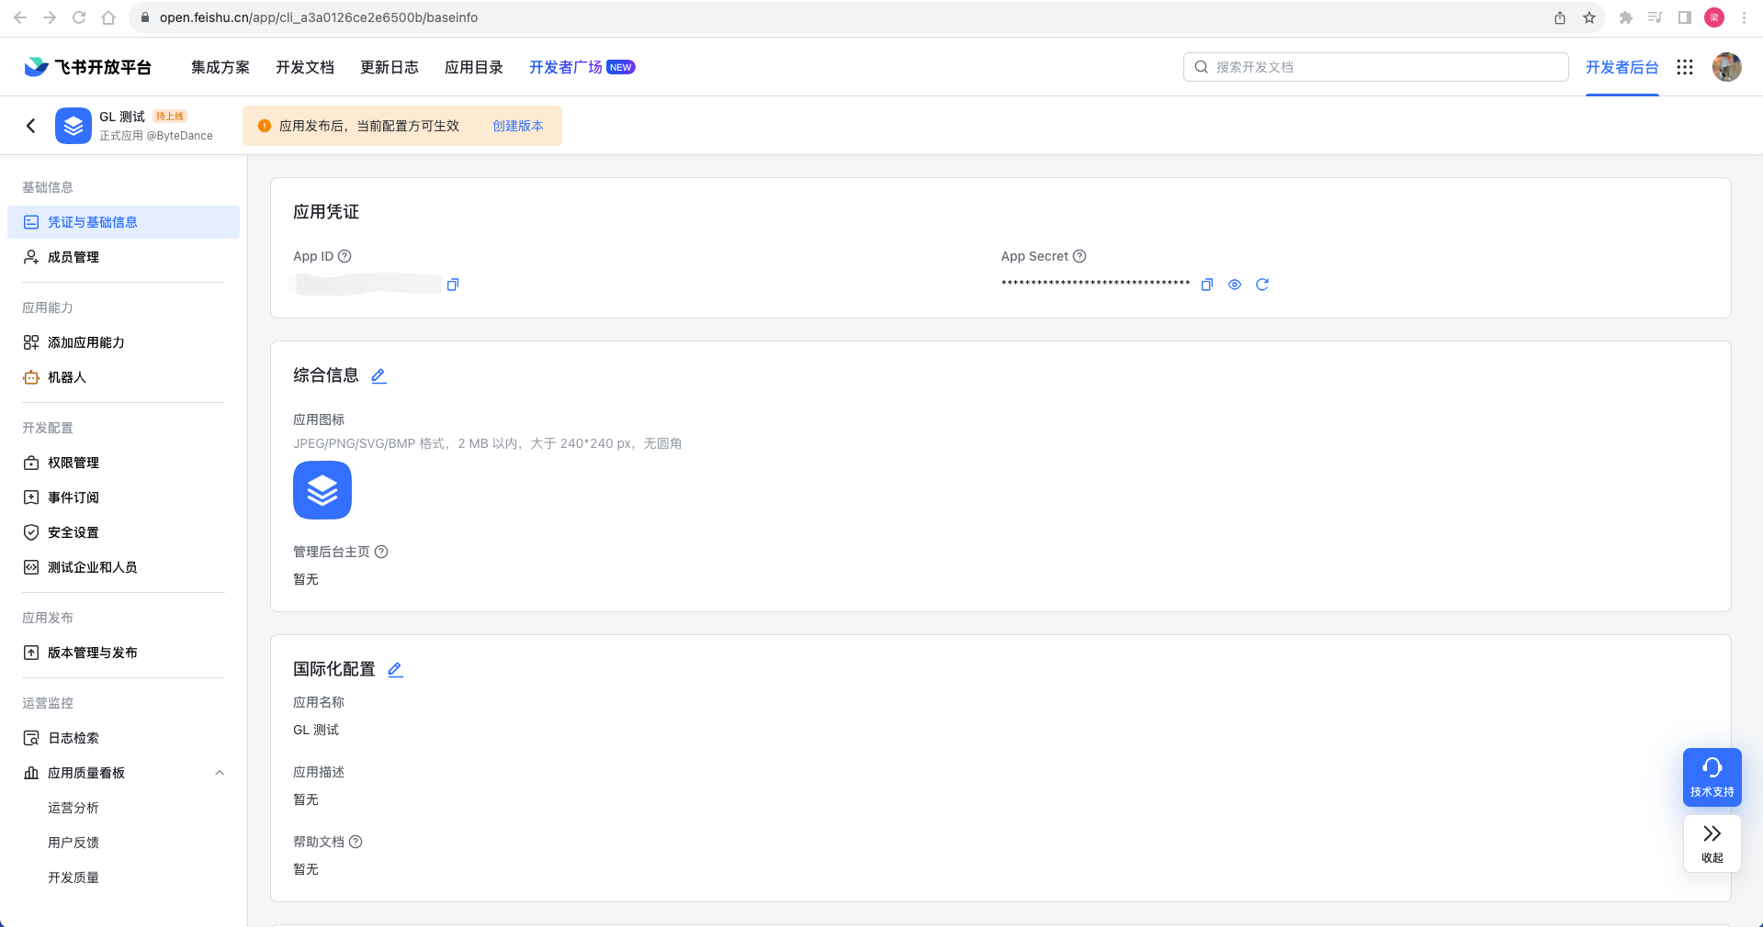Click the 创建版本 link
Image resolution: width=1763 pixels, height=927 pixels.
tap(518, 126)
